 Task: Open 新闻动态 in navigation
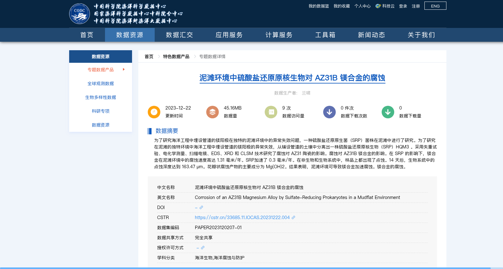click(x=372, y=35)
